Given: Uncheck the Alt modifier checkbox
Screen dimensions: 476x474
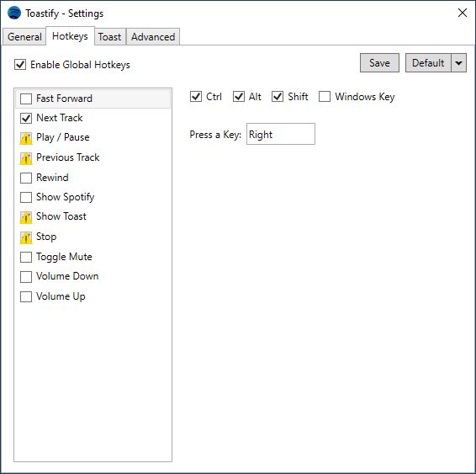Looking at the screenshot, I should click(239, 97).
